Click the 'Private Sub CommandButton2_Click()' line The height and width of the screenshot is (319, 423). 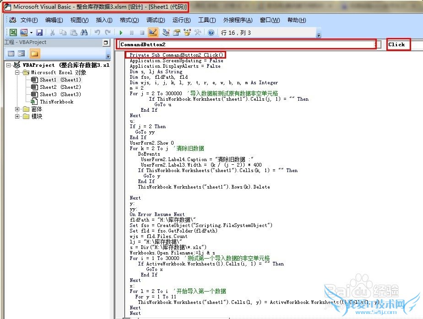click(176, 55)
